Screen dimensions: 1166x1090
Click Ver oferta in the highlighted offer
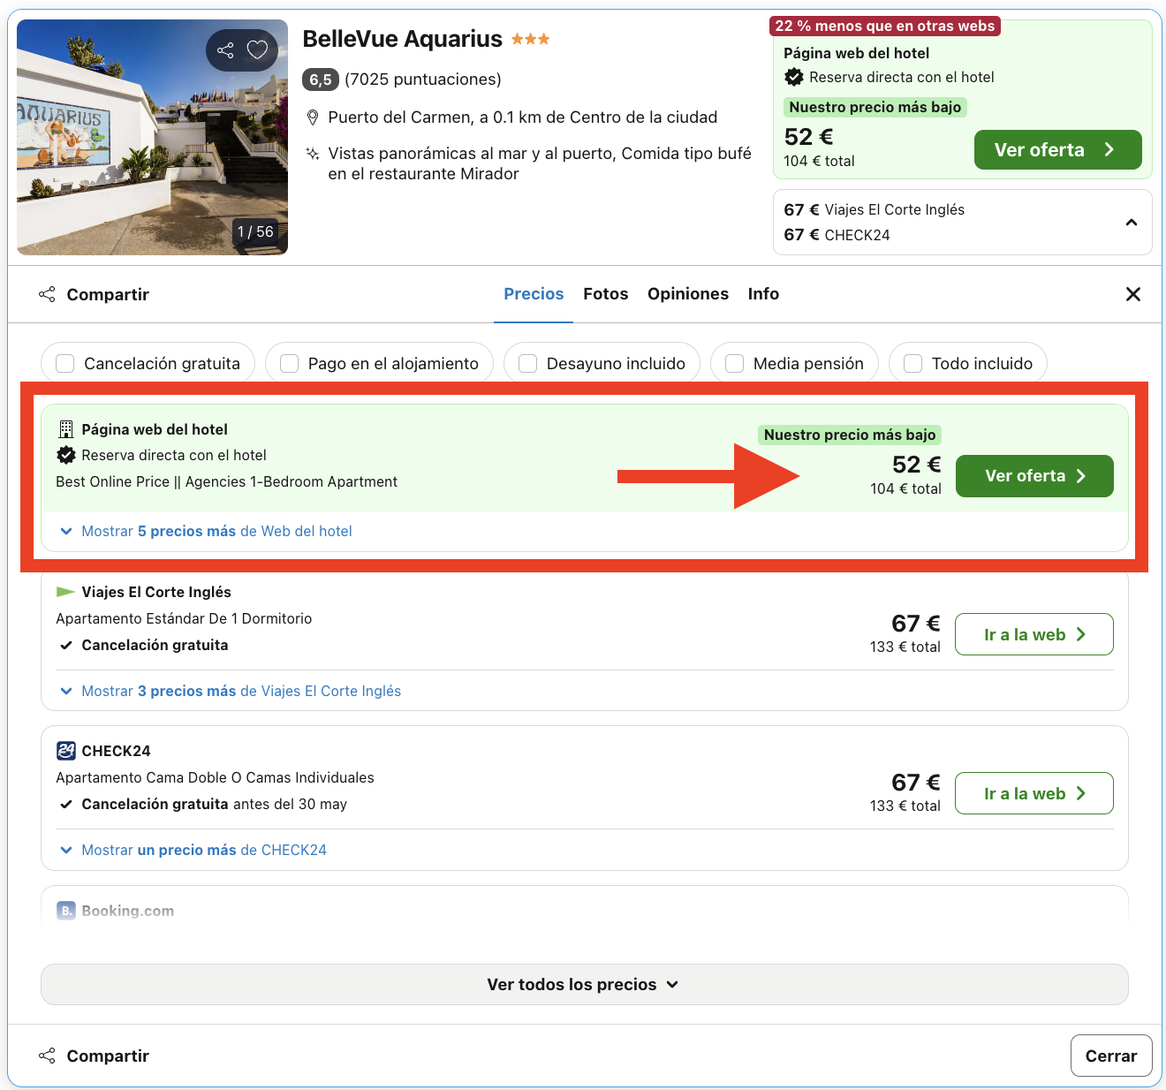(1033, 475)
